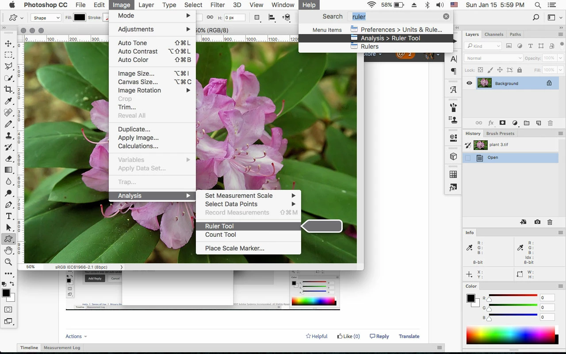Switch to the Channels tab
The image size is (566, 354).
pos(494,34)
